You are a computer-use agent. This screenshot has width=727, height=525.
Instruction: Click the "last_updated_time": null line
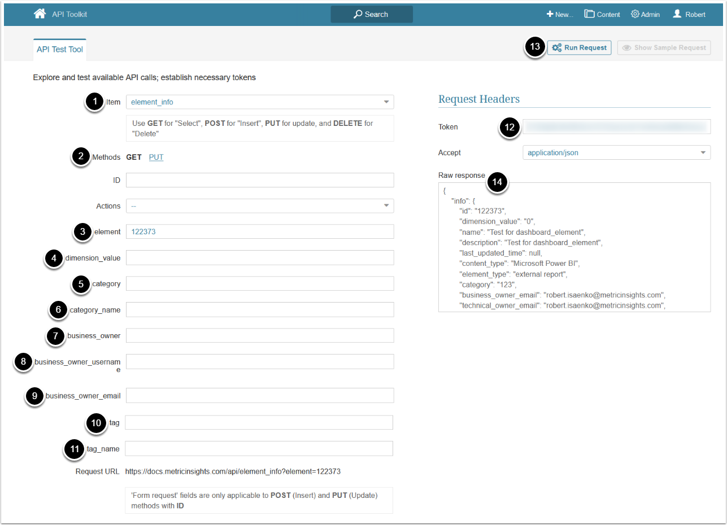click(x=500, y=253)
